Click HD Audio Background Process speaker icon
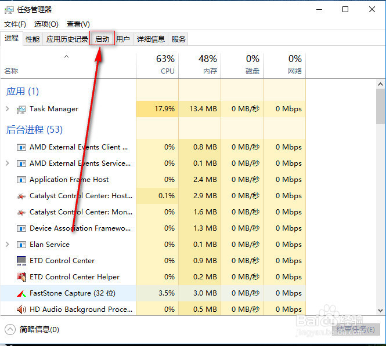386x346 pixels. tap(21, 309)
